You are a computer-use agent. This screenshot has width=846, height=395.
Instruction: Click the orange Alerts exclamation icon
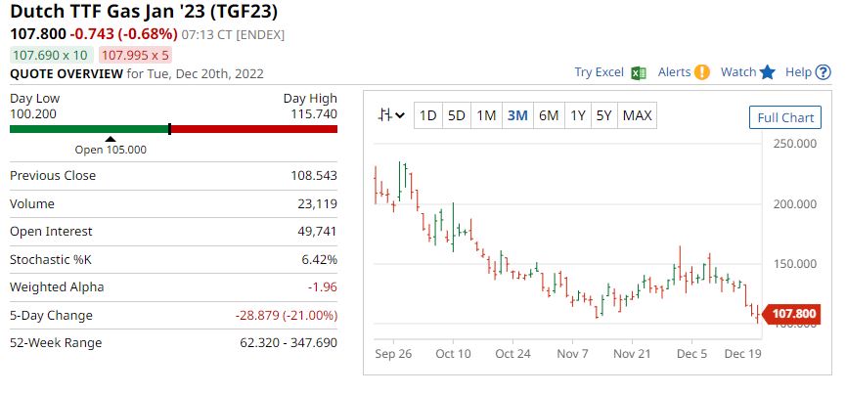[701, 72]
